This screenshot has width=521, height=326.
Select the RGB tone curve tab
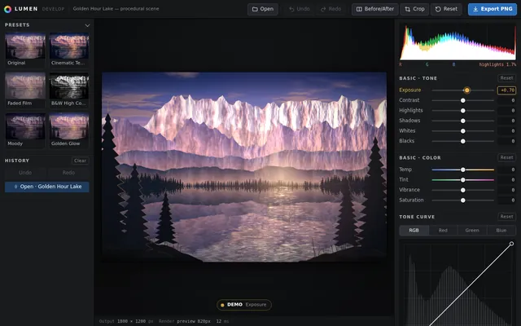(414, 230)
